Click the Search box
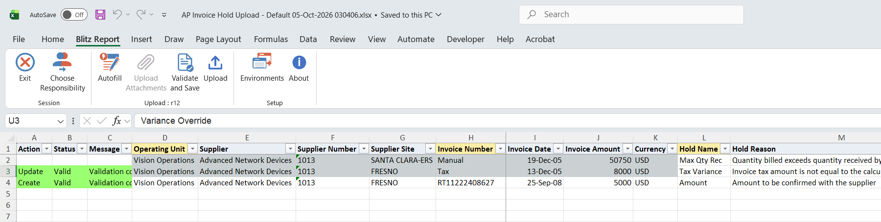 point(631,15)
